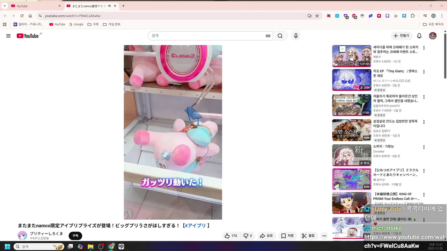Click the blue download arrow extension icon
The image size is (447, 251).
click(x=404, y=16)
